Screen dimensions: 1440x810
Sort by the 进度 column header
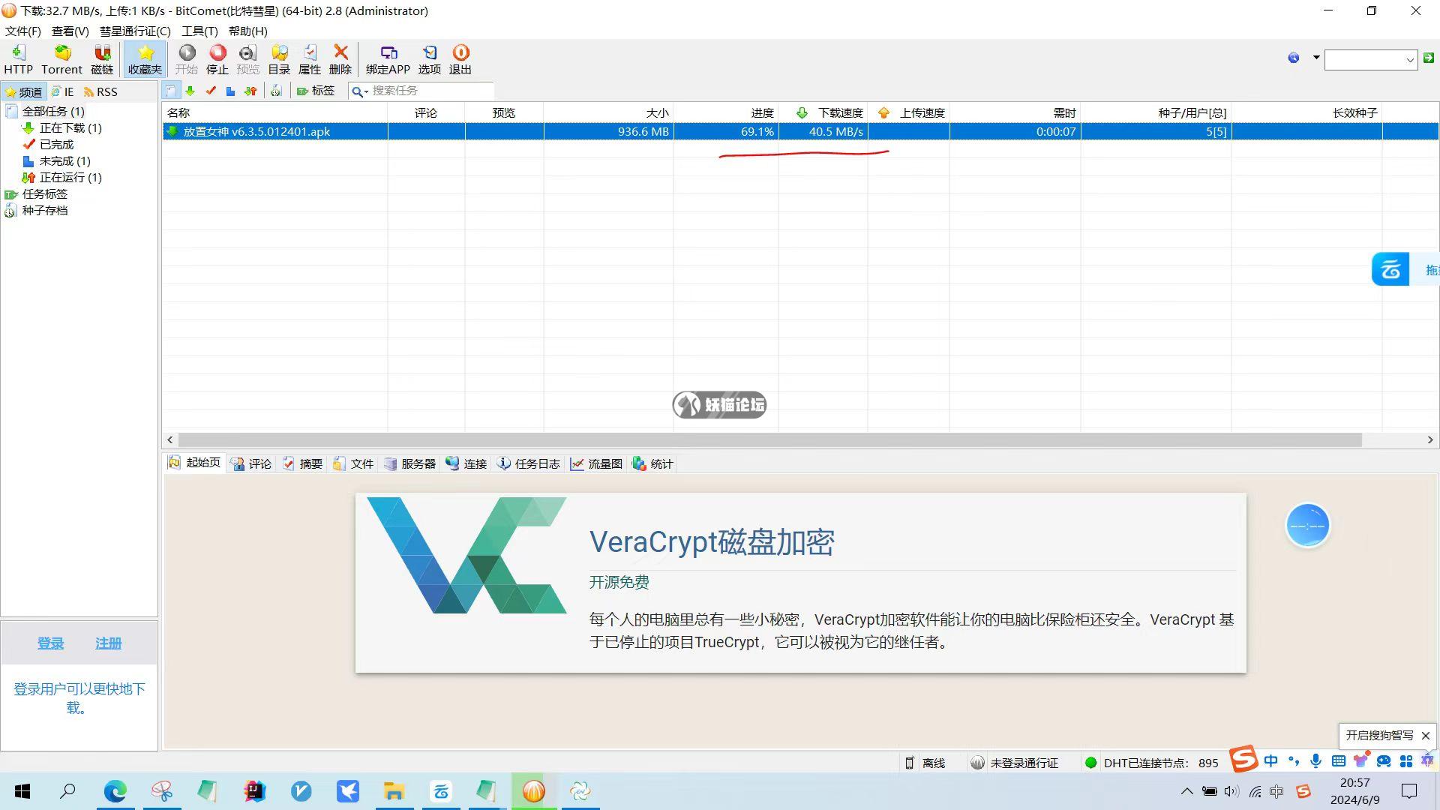[x=726, y=112]
